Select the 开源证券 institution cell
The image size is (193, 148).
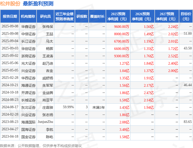pyautogui.click(x=28, y=93)
